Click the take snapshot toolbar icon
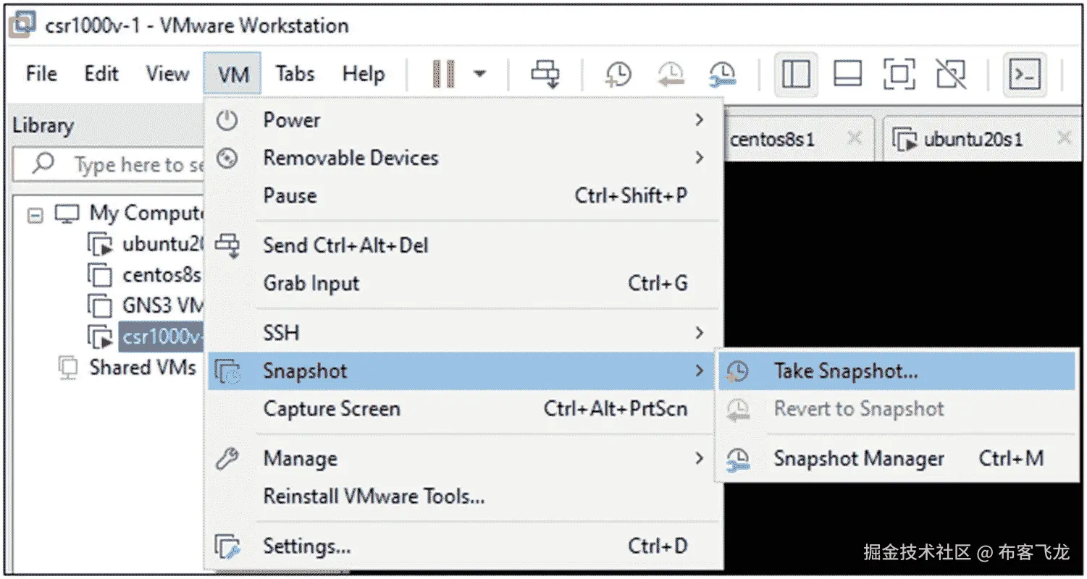The height and width of the screenshot is (579, 1087). (618, 74)
